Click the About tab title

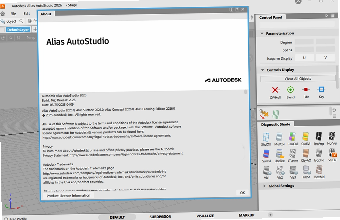tap(46, 14)
